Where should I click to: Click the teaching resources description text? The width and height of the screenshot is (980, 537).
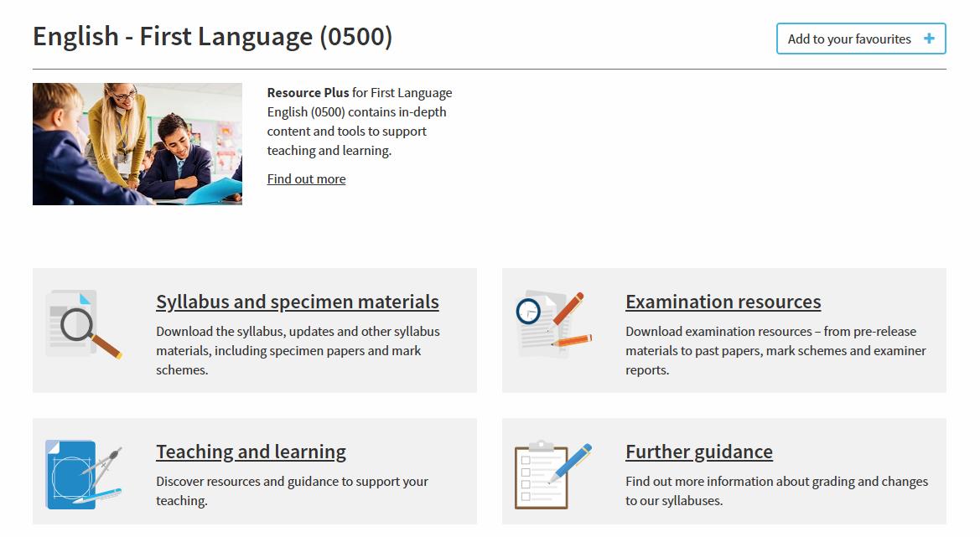(x=292, y=491)
